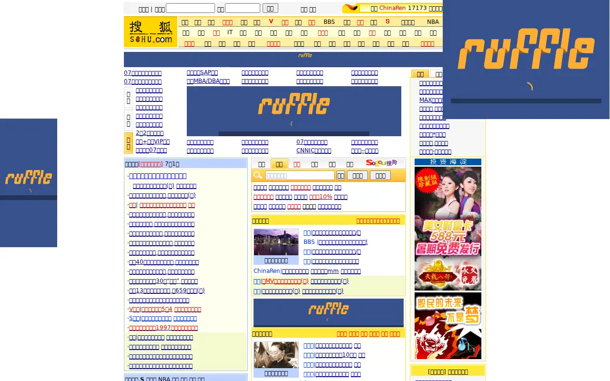This screenshot has width=610, height=381.
Task: Open the red link containing 10%
Action: click(x=321, y=197)
